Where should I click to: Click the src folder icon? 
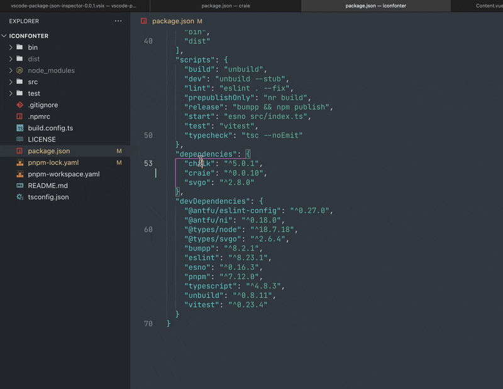point(19,82)
